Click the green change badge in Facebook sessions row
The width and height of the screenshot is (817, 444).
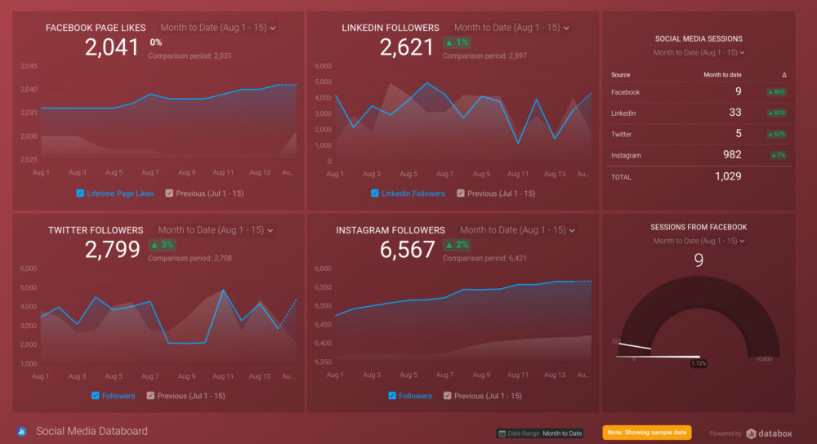[776, 92]
